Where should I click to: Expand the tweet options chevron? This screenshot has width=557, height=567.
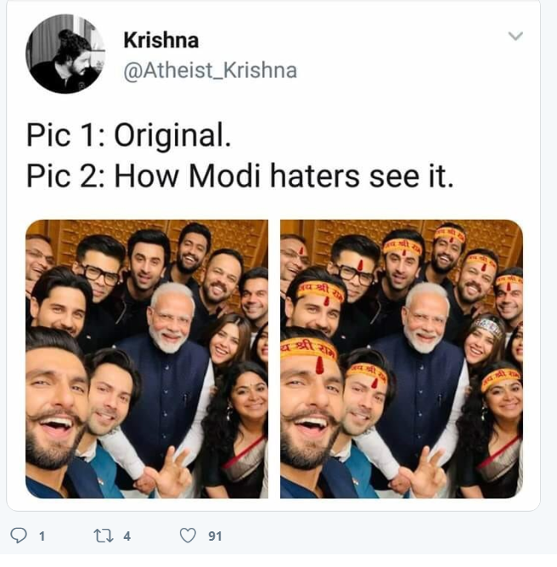[x=515, y=36]
